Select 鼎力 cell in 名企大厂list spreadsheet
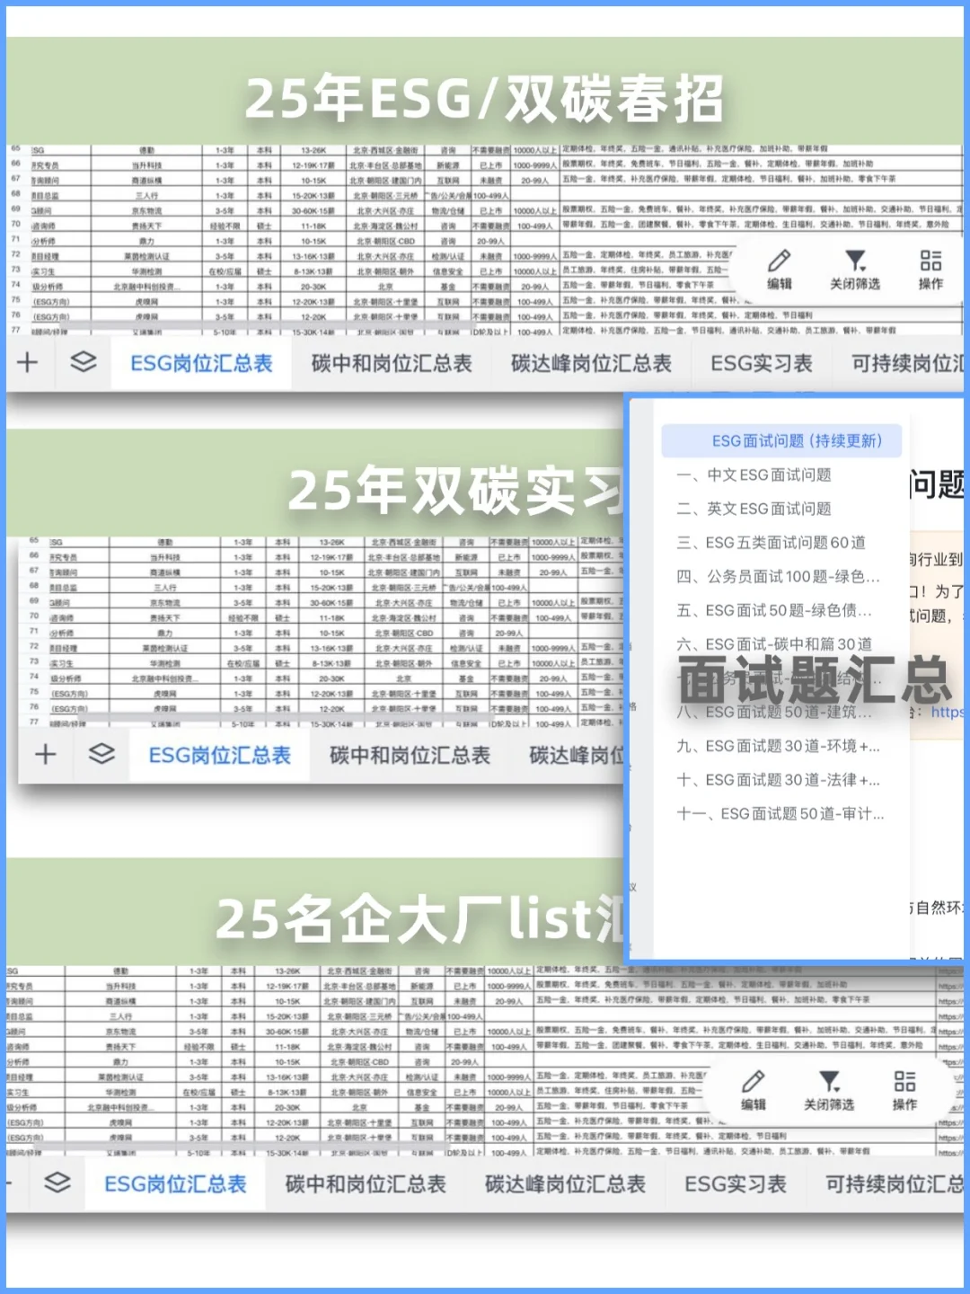The image size is (970, 1294). tap(121, 1061)
